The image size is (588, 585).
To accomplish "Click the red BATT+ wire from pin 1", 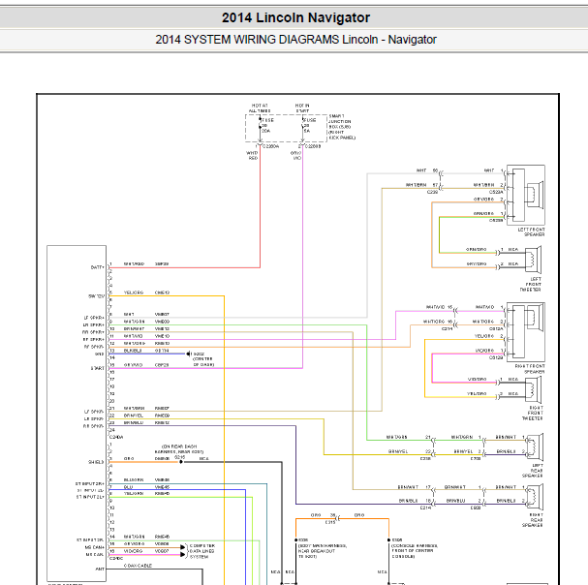I will pos(184,267).
